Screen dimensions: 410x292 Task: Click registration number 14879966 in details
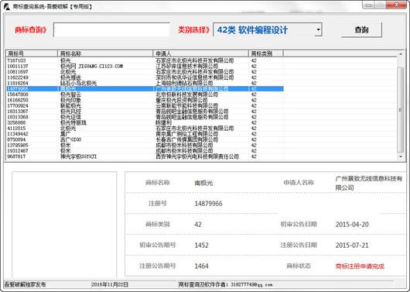(208, 204)
